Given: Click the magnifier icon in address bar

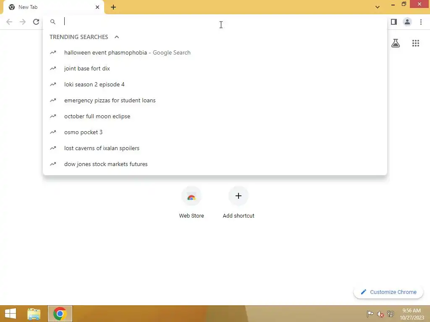Looking at the screenshot, I should [x=52, y=22].
